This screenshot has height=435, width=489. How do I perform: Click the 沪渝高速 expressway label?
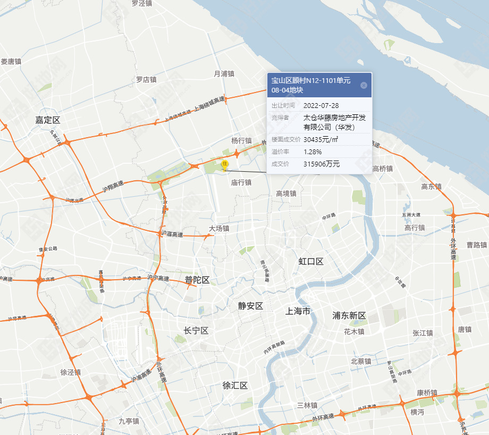tap(141, 375)
